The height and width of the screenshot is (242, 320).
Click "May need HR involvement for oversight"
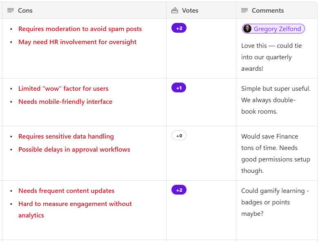point(78,42)
